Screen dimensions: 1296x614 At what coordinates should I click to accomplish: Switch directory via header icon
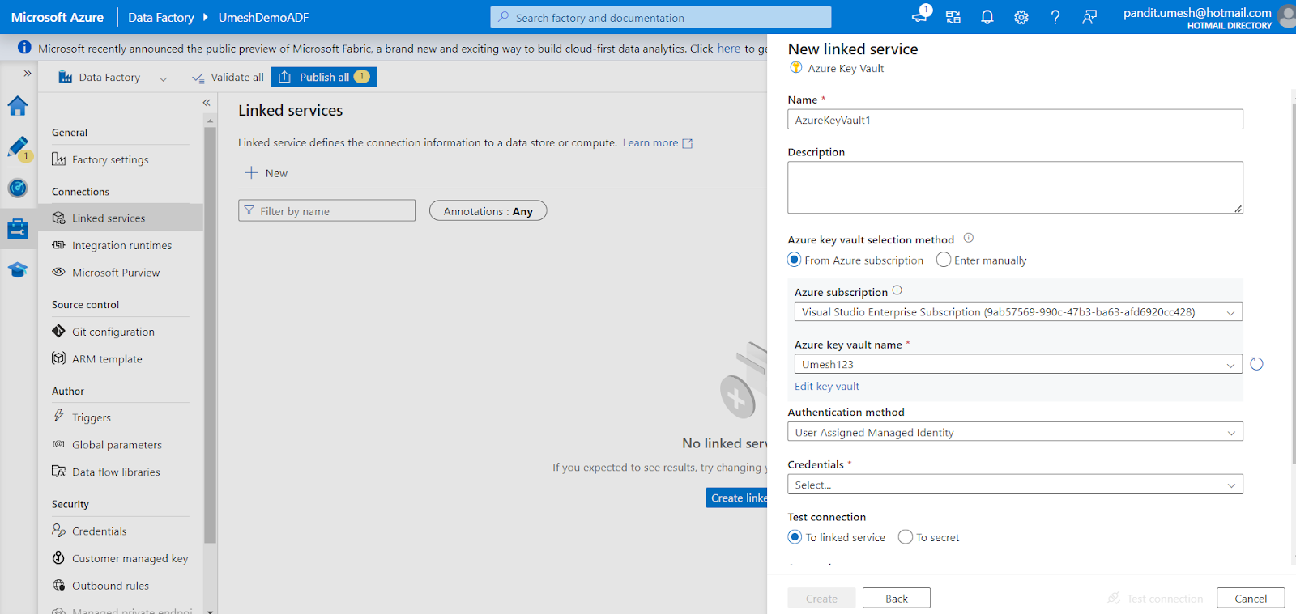(x=953, y=17)
